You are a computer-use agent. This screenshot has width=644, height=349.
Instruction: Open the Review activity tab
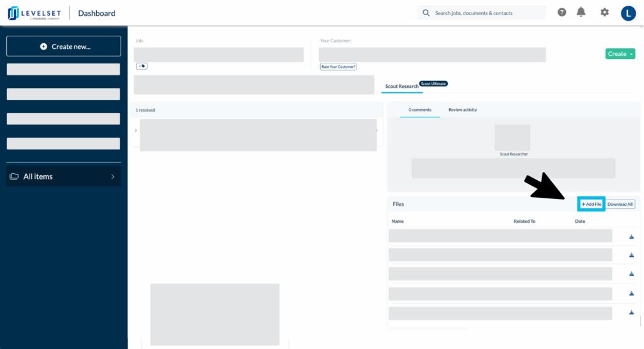(462, 110)
